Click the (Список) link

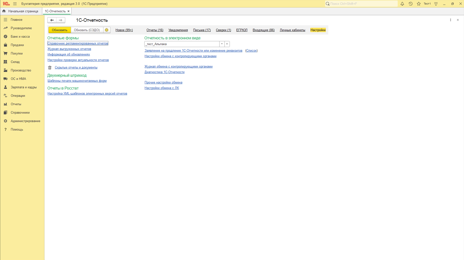click(251, 51)
